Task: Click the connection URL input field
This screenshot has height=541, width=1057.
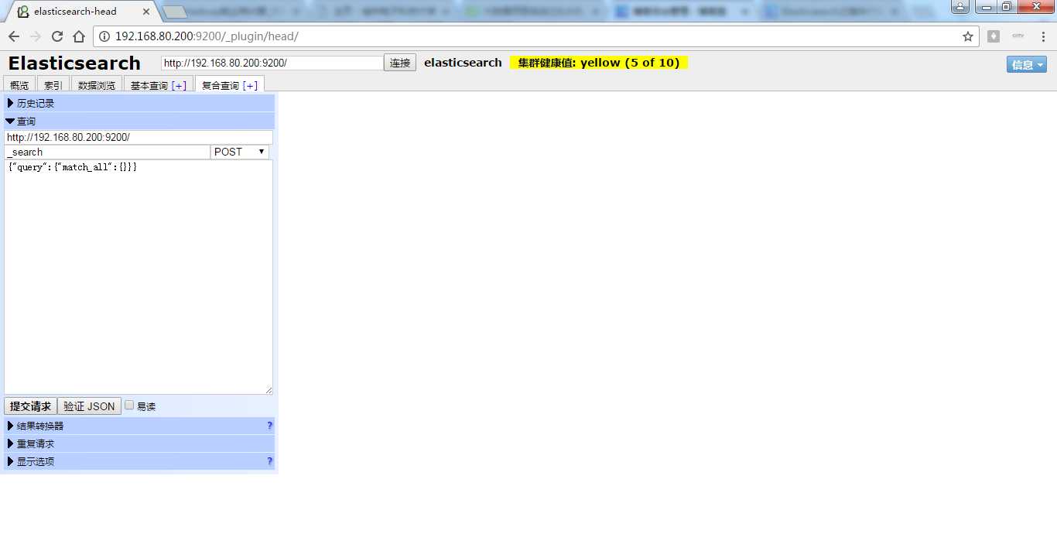Action: pos(272,63)
